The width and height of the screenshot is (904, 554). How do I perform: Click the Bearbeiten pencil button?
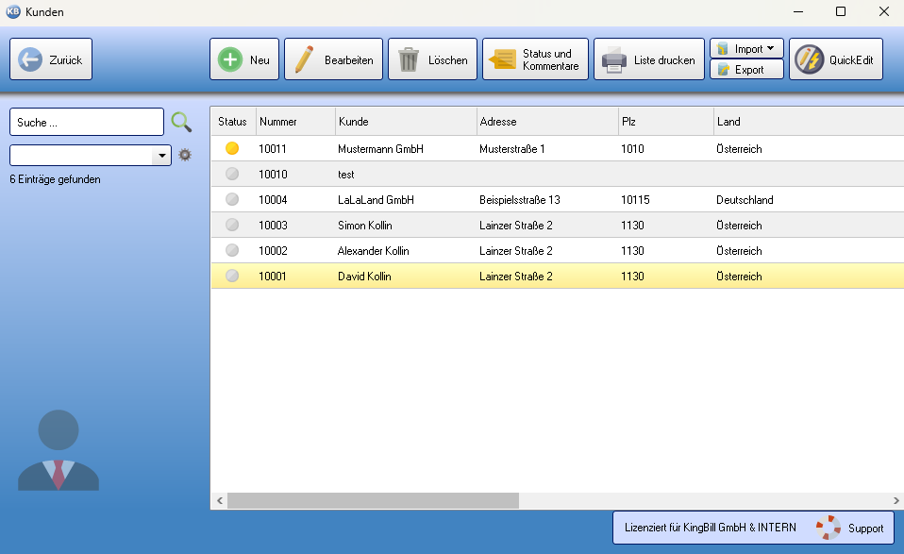tap(334, 59)
